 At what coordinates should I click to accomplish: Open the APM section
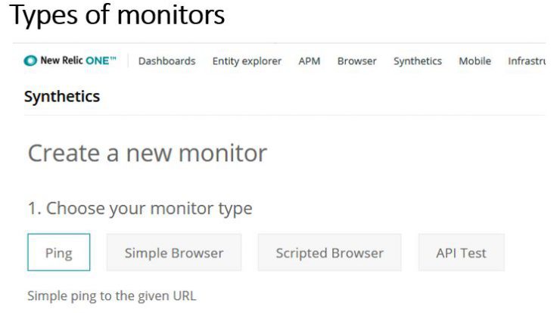click(310, 61)
